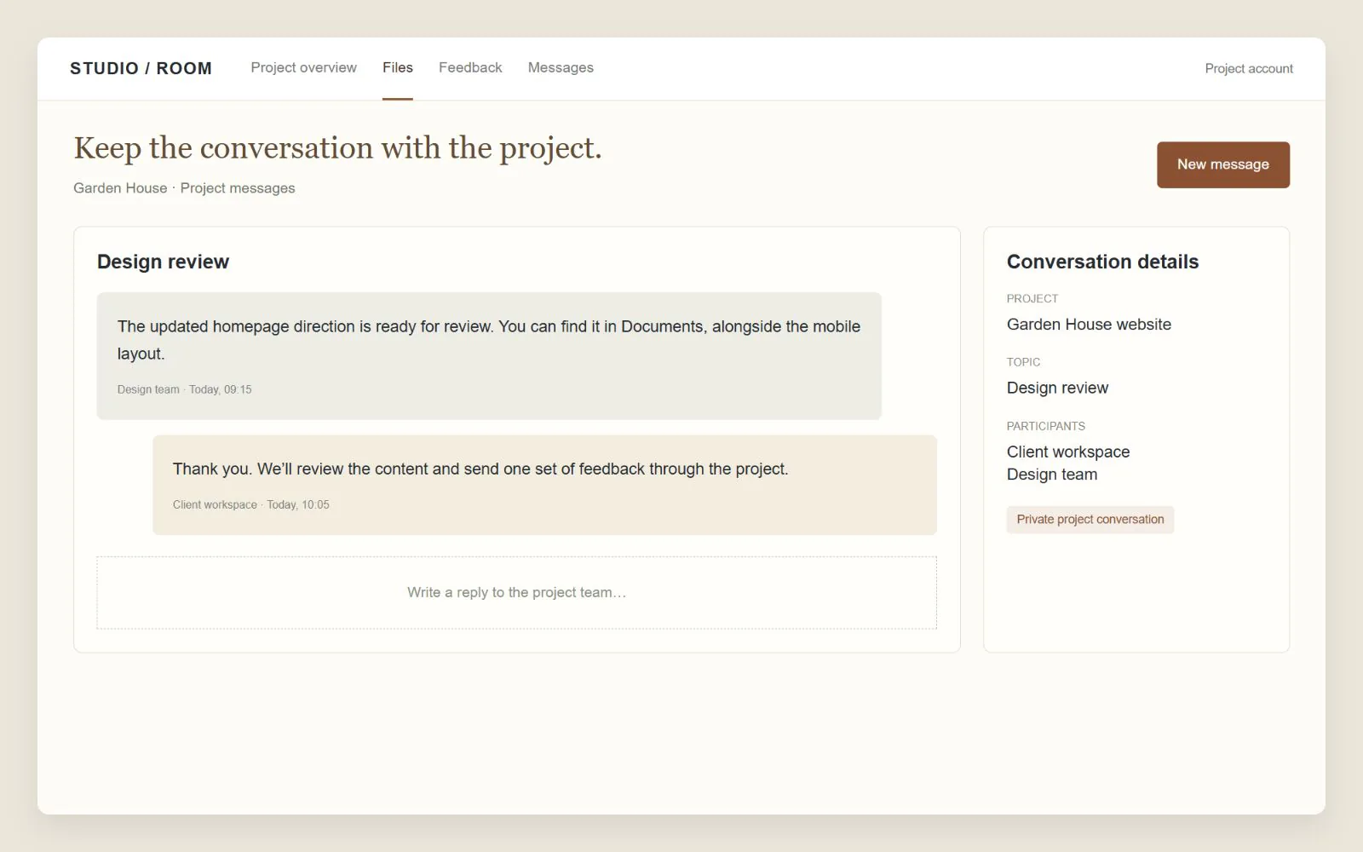Go to the Feedback tab
1363x852 pixels.
[x=470, y=67]
